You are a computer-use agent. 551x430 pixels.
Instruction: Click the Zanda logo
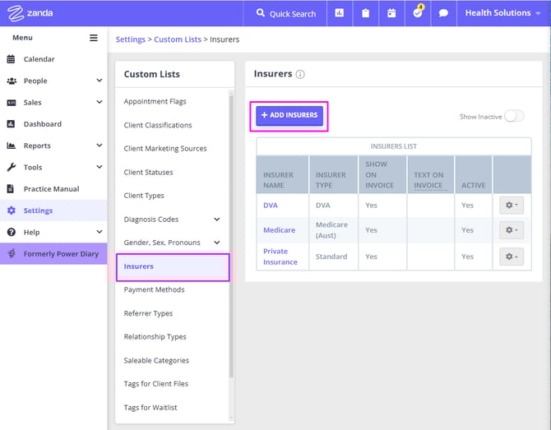27,13
